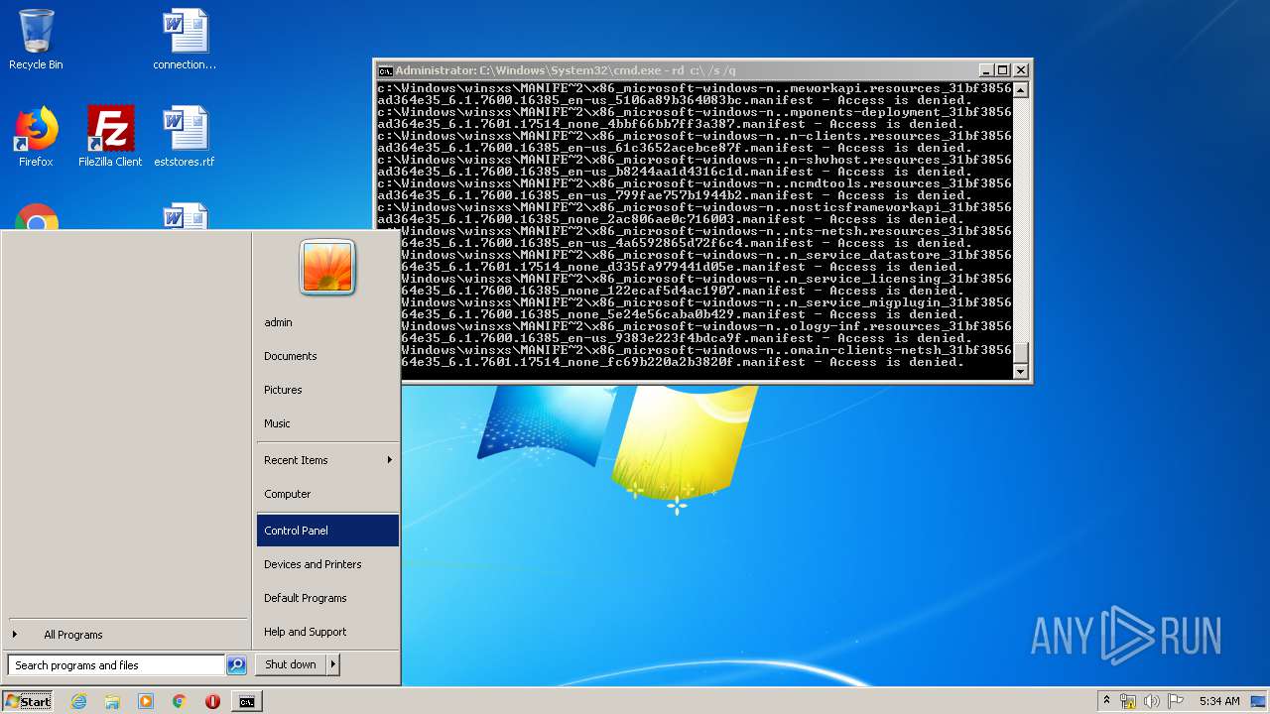Click cmd window scrollbar down arrow
This screenshot has width=1270, height=714.
point(1020,371)
